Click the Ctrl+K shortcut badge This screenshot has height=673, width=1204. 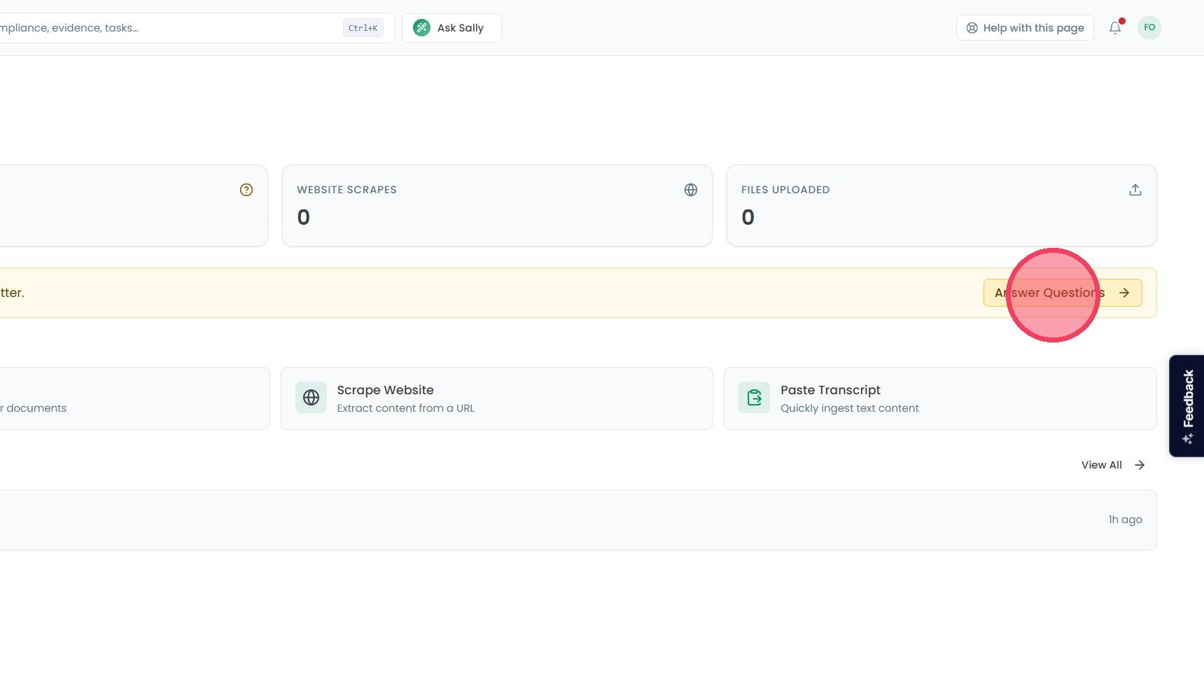tap(363, 28)
